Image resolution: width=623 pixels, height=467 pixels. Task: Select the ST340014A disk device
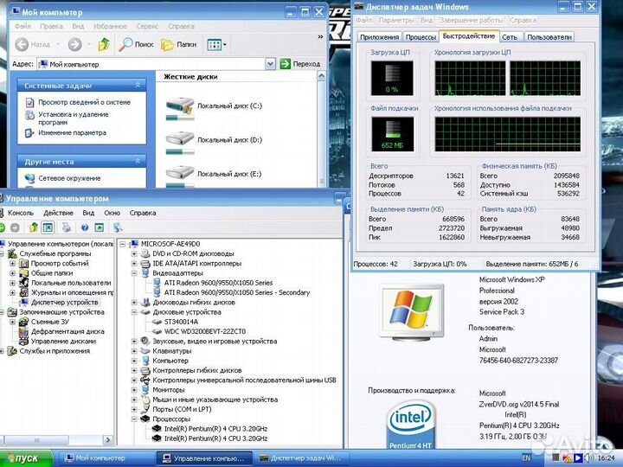[x=181, y=322]
